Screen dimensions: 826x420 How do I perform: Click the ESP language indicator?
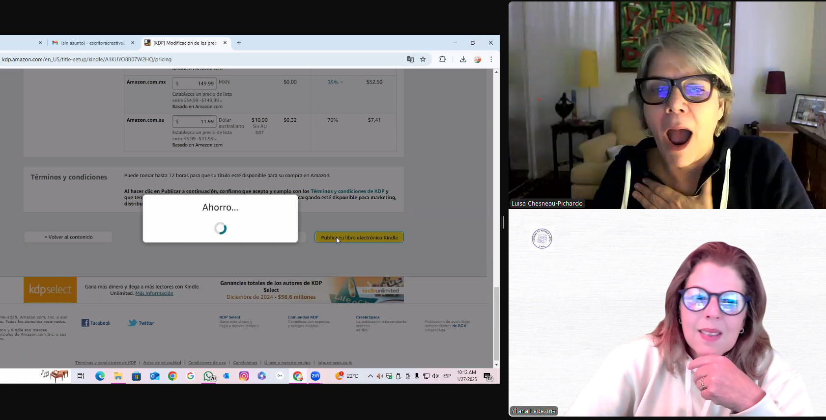tap(447, 376)
